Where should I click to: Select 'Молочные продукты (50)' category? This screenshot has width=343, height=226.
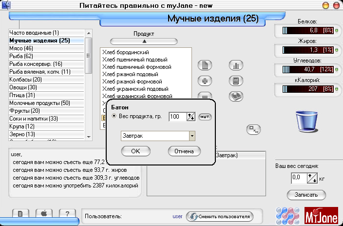(40, 103)
